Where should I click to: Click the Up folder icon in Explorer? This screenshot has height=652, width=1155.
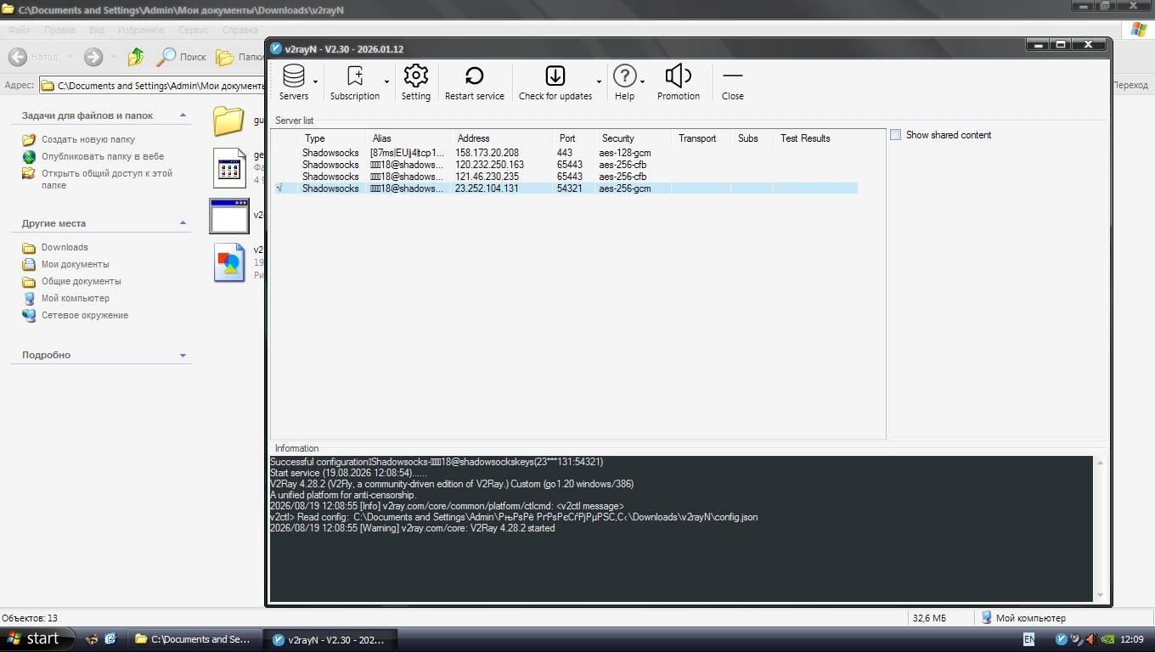click(136, 57)
